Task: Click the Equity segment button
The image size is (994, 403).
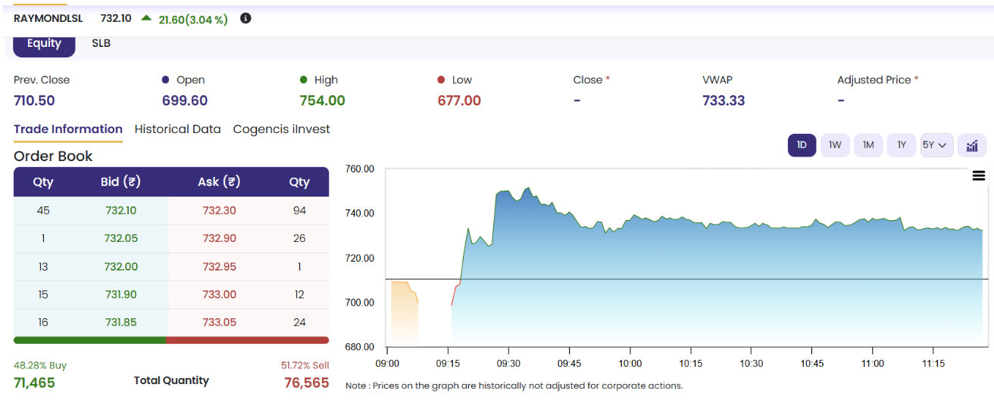Action: tap(44, 45)
